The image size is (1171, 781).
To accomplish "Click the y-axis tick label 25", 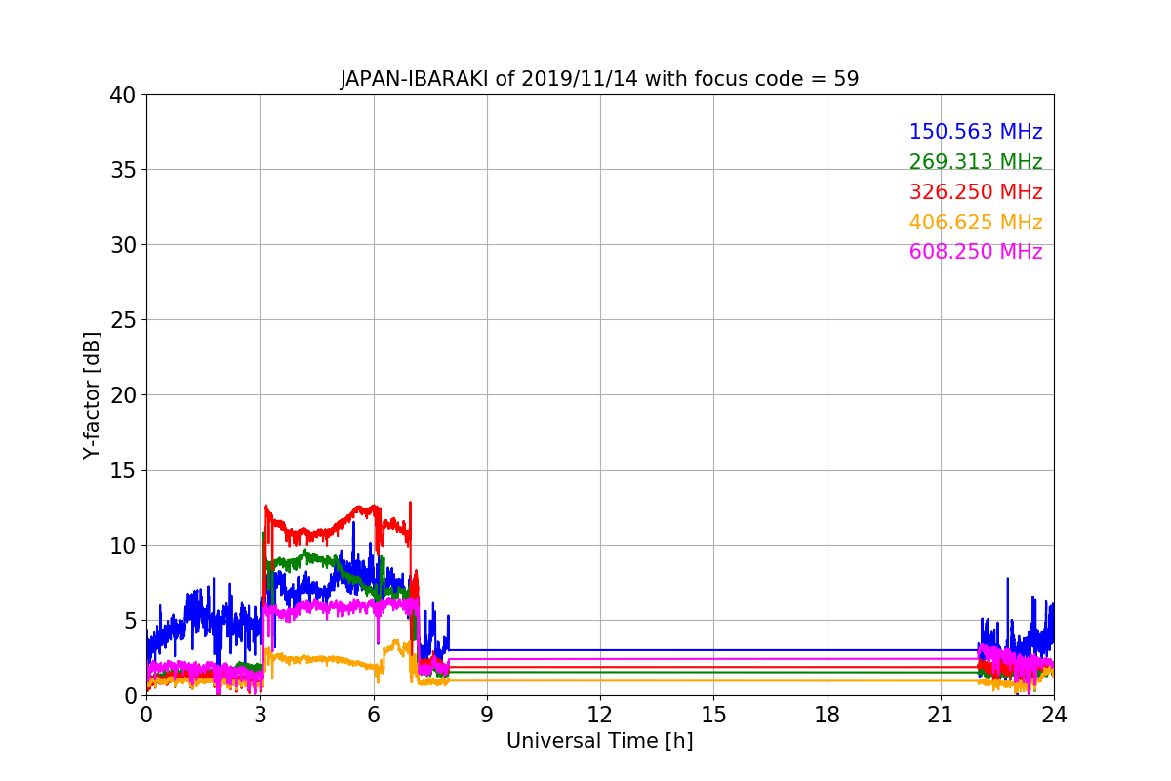I will (122, 320).
